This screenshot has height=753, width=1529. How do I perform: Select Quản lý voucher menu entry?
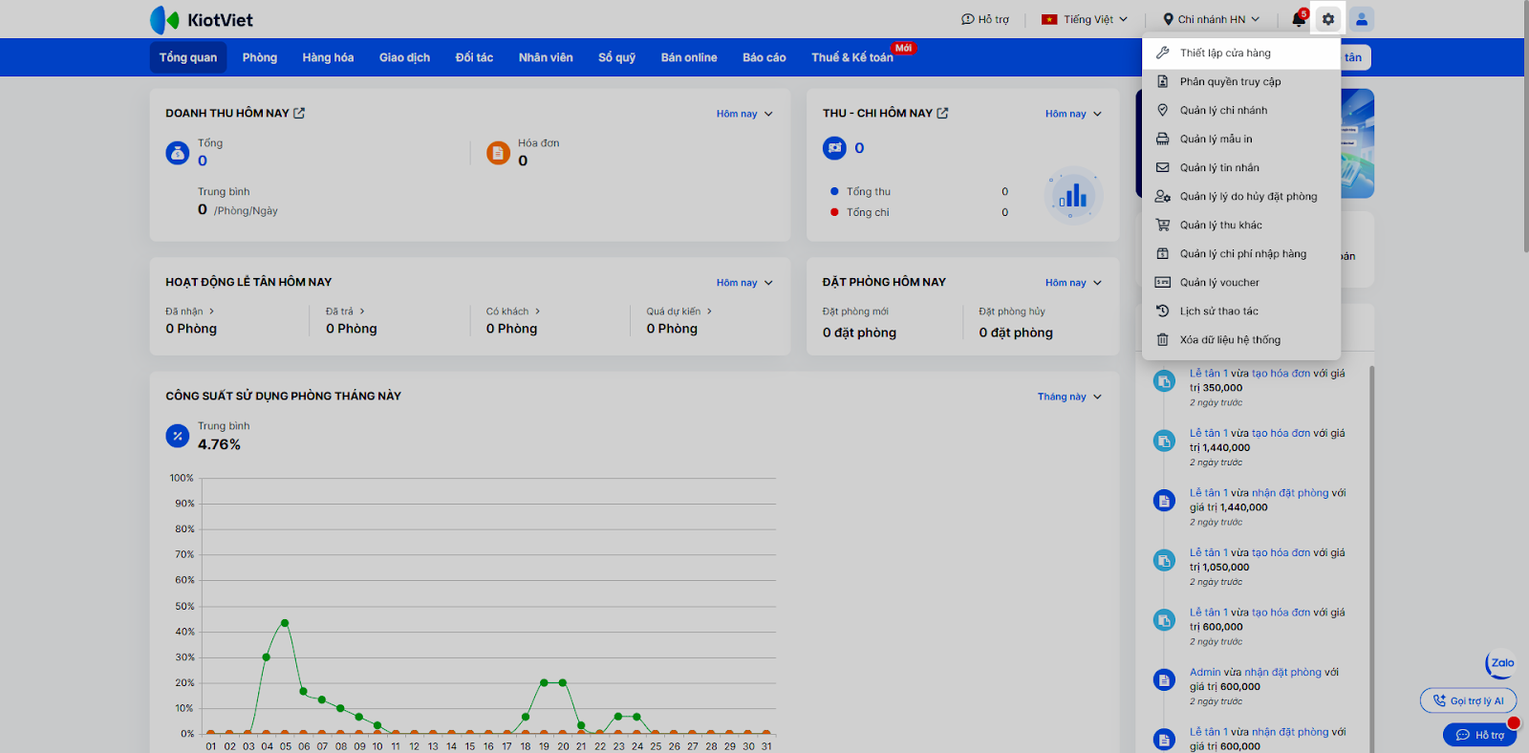pos(1241,282)
